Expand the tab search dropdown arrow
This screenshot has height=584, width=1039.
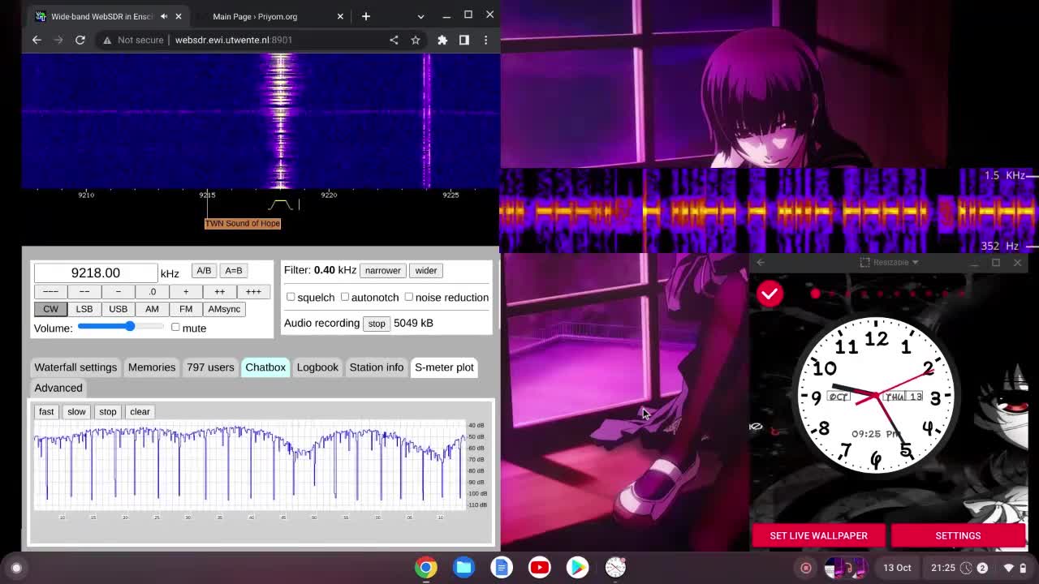pyautogui.click(x=420, y=16)
